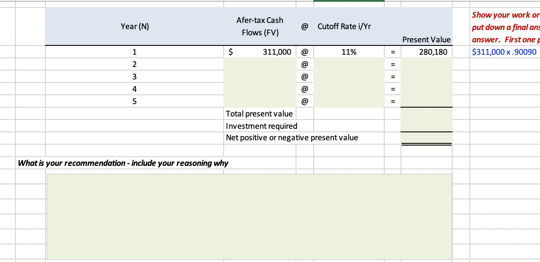Click the Year 4 row label cell
The height and width of the screenshot is (262, 540).
click(135, 89)
